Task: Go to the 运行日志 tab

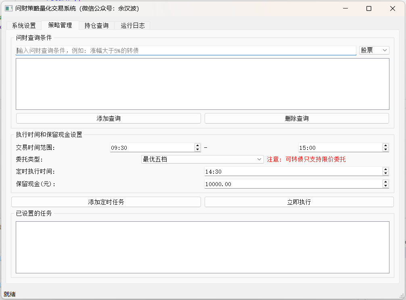Action: coord(132,25)
